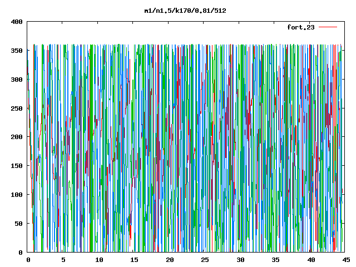Click the x-axis label 30
The image size is (356, 267).
coord(240,260)
